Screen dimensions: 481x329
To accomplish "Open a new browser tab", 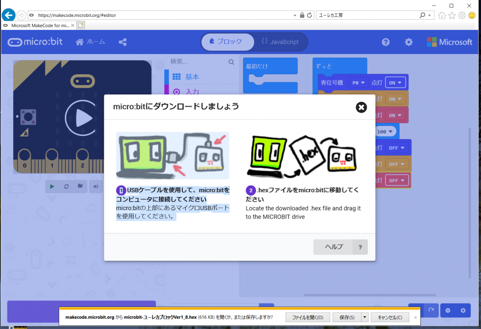I will (80, 25).
